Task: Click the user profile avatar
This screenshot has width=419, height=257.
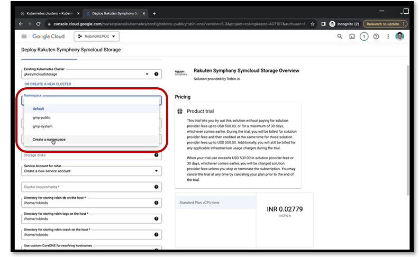Action: (400, 36)
